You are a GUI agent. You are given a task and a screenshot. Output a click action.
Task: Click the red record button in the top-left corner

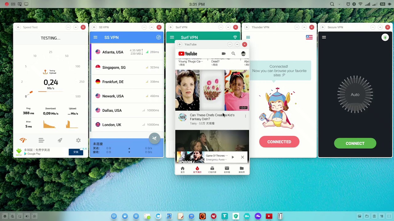(x=7, y=4)
